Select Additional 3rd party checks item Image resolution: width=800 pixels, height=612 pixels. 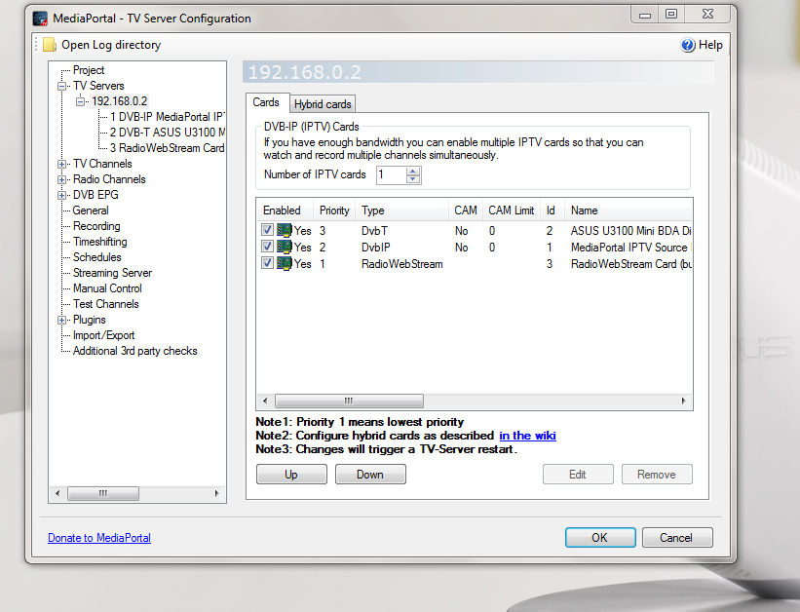[x=134, y=351]
